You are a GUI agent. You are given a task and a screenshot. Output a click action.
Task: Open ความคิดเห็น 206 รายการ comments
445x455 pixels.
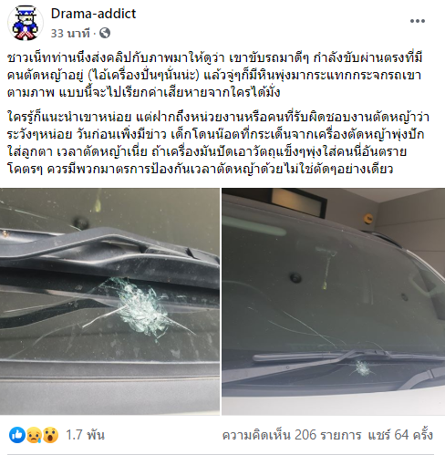pyautogui.click(x=292, y=435)
